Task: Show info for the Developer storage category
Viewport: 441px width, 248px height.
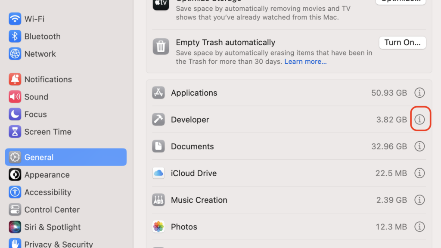Action: pos(420,120)
